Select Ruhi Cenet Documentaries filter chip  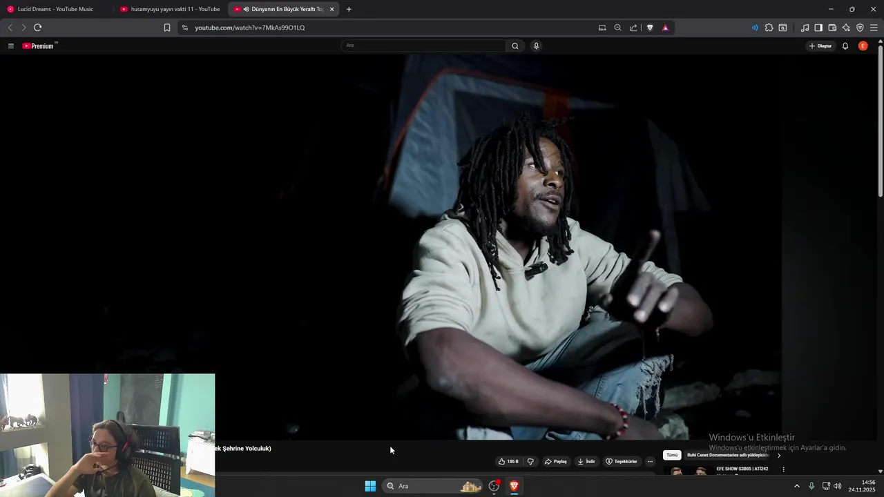727,456
